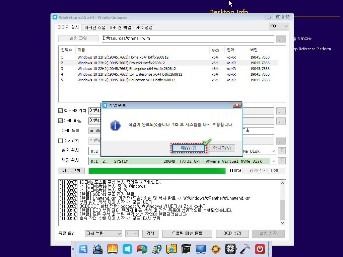Click the 검색 button
The image size is (343, 257).
pyautogui.click(x=150, y=233)
